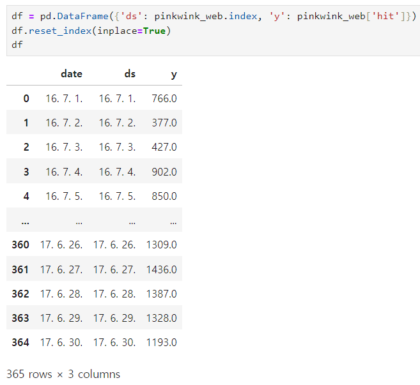This screenshot has width=420, height=385.
Task: Click y value 1328.0
Action: tap(162, 318)
